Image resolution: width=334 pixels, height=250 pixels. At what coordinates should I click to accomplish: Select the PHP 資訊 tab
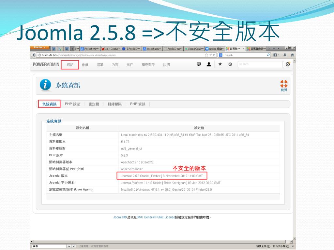click(138, 104)
